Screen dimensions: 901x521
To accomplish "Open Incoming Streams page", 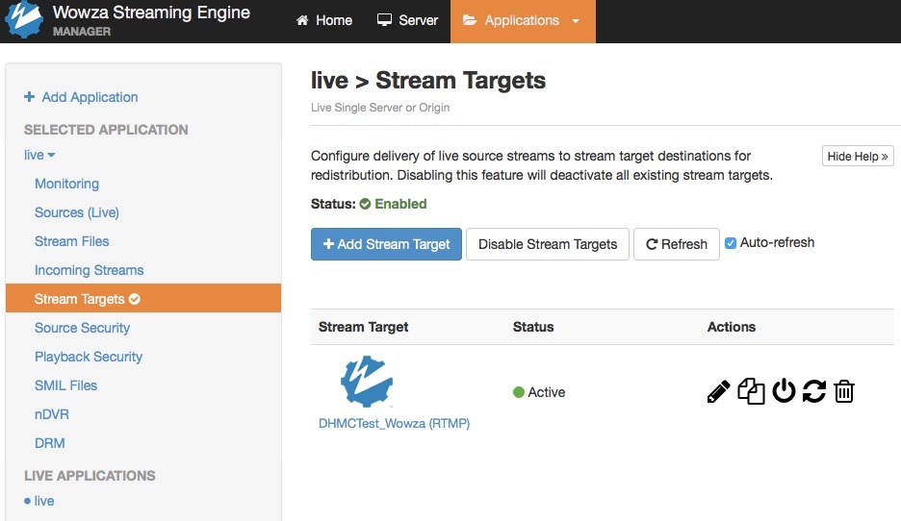I will [x=90, y=270].
